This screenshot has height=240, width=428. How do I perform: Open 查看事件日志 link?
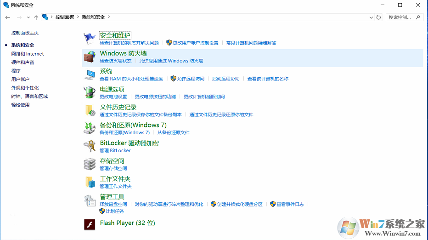coord(290,205)
